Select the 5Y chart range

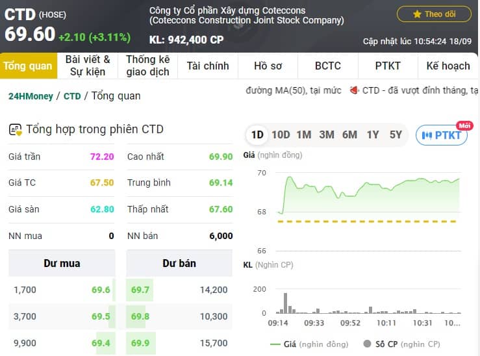(x=396, y=134)
